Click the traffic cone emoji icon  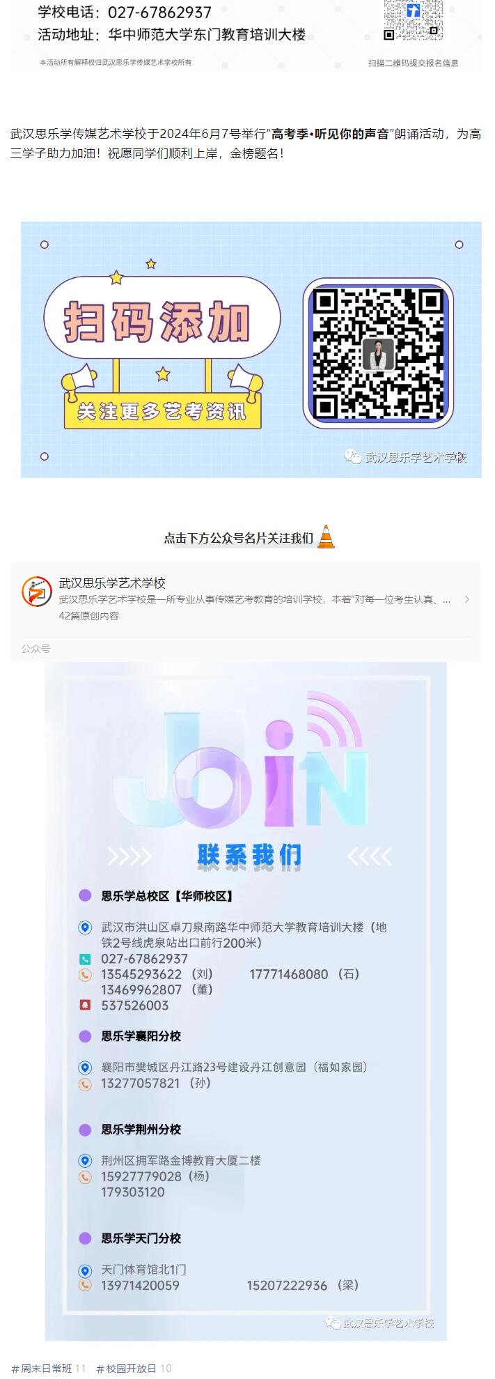pos(326,537)
